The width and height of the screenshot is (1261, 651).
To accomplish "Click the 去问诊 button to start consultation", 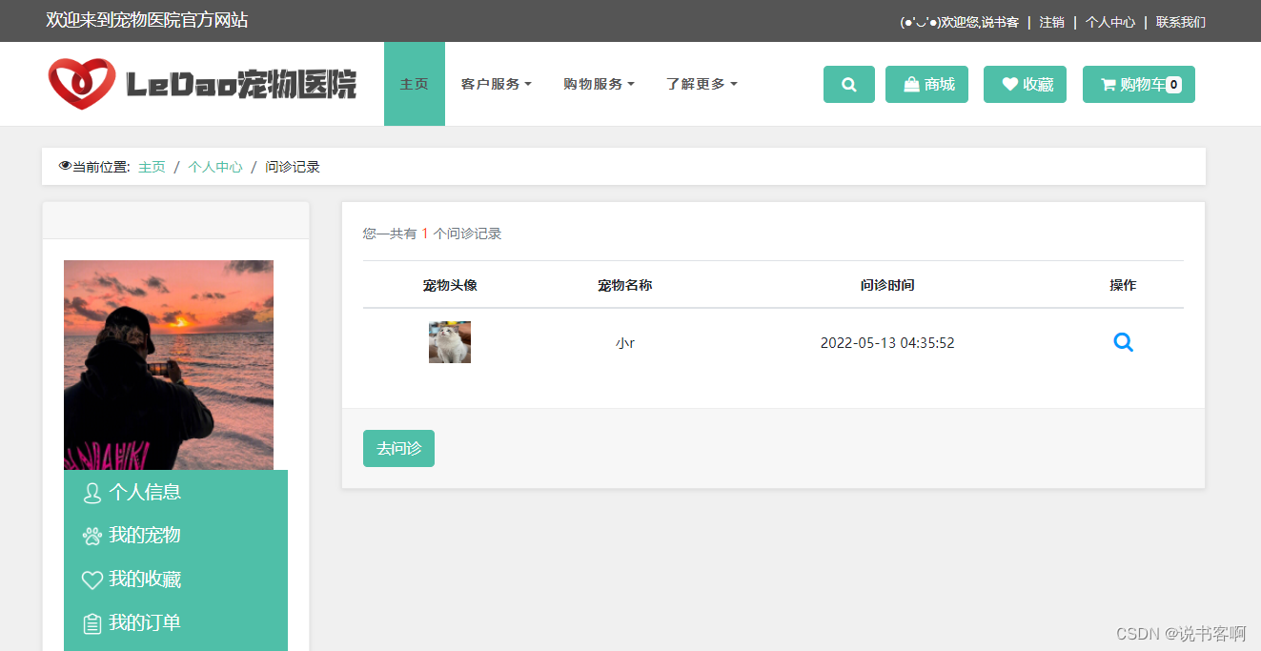I will (x=398, y=448).
